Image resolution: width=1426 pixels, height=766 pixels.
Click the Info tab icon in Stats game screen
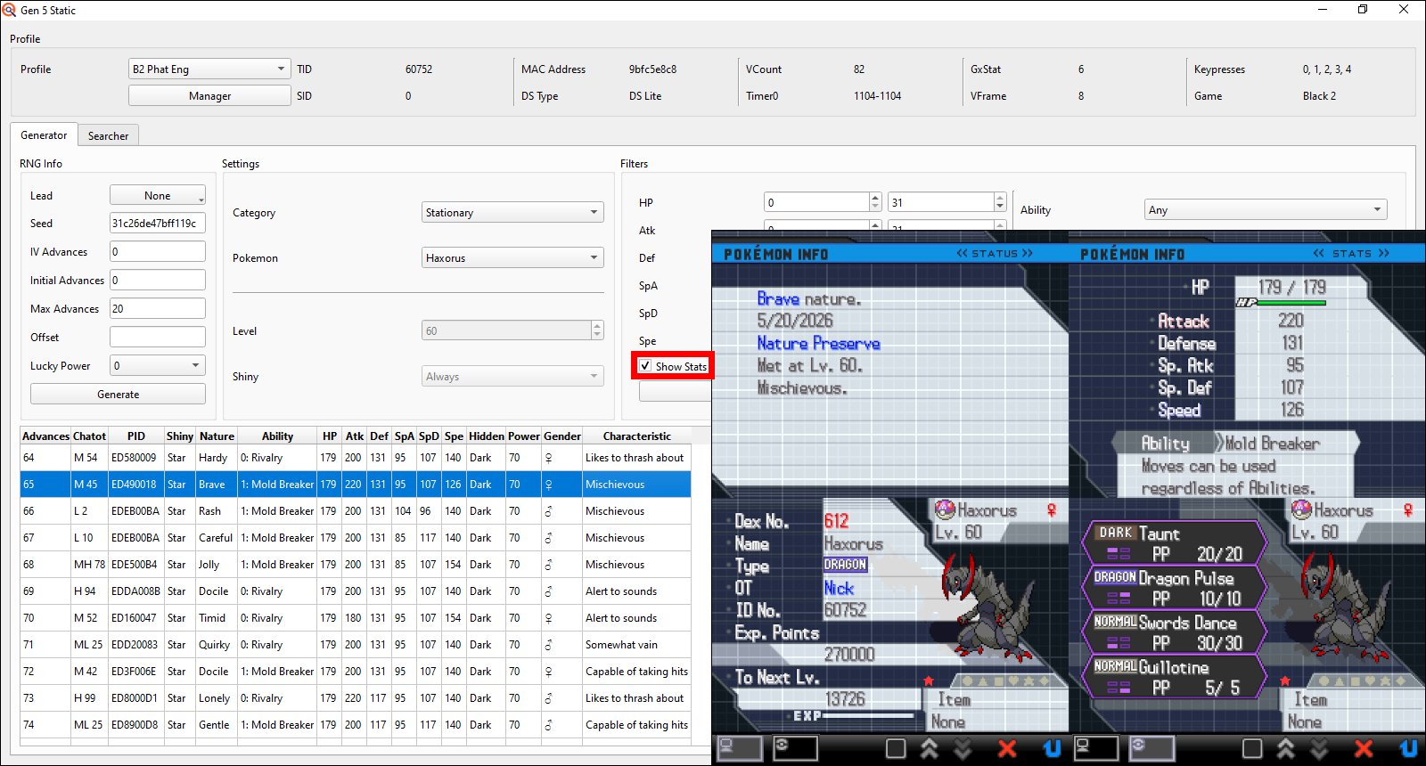tap(1095, 748)
